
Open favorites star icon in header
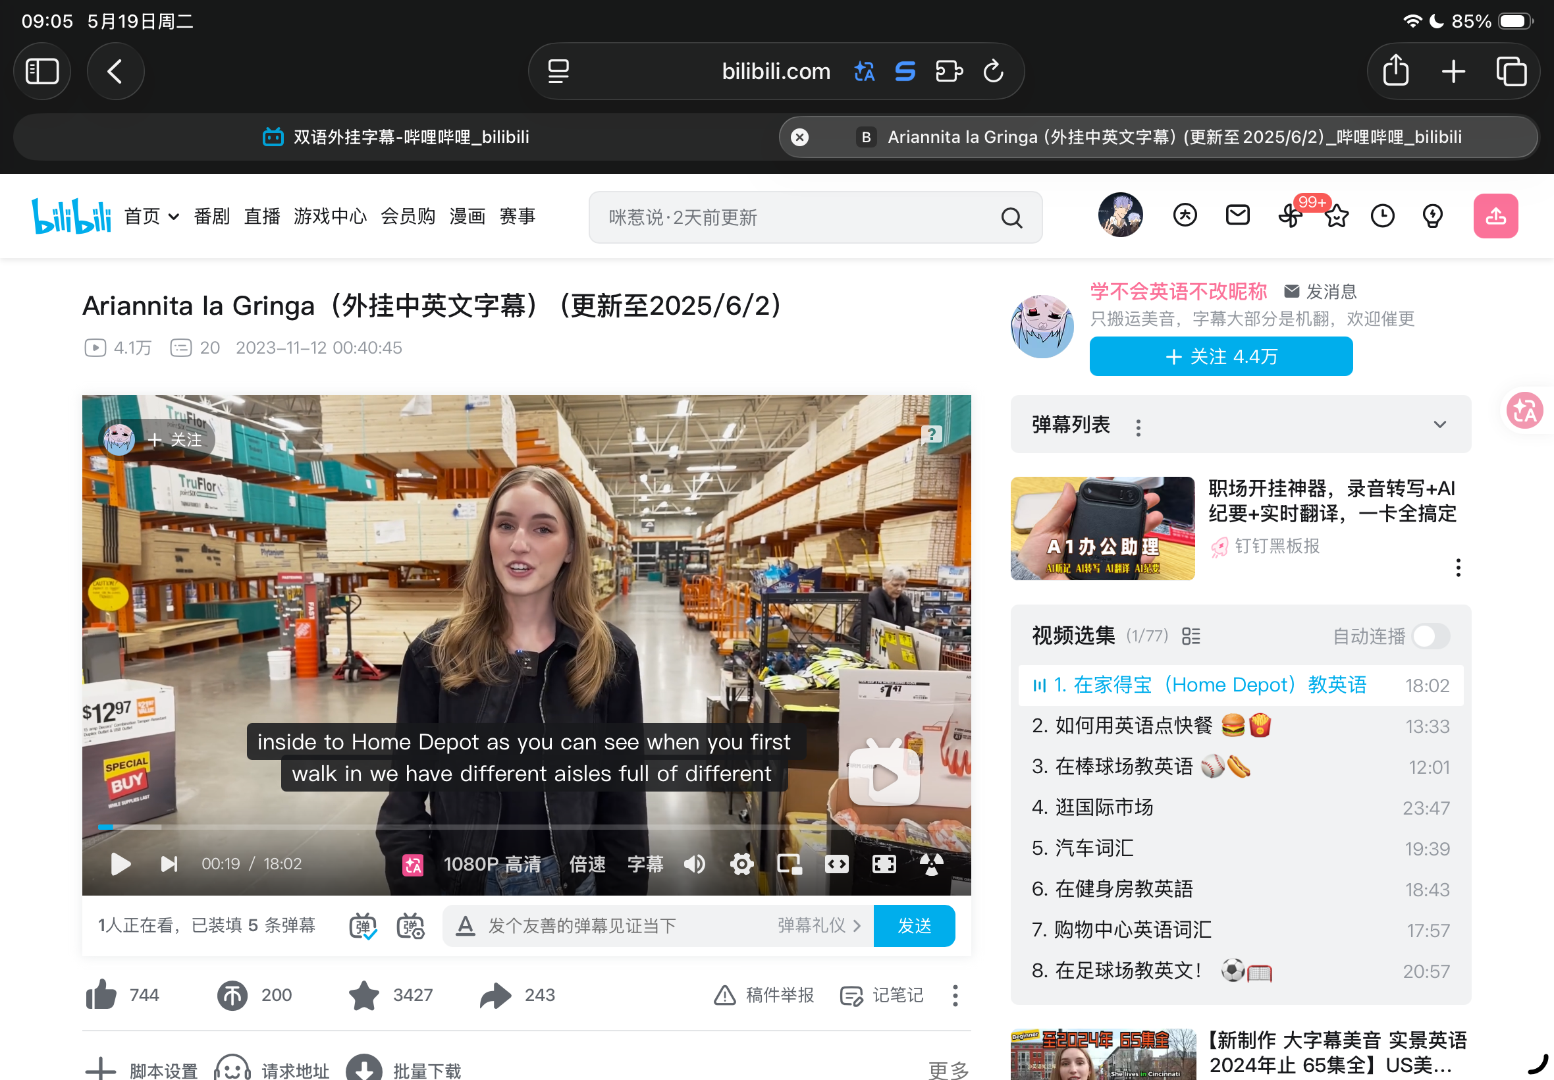(x=1336, y=217)
